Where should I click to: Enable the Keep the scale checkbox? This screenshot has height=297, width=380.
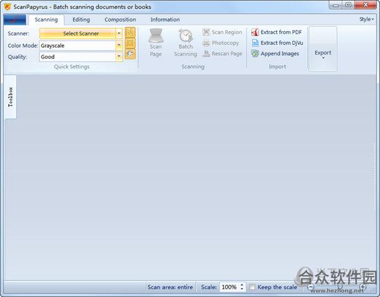pos(252,287)
